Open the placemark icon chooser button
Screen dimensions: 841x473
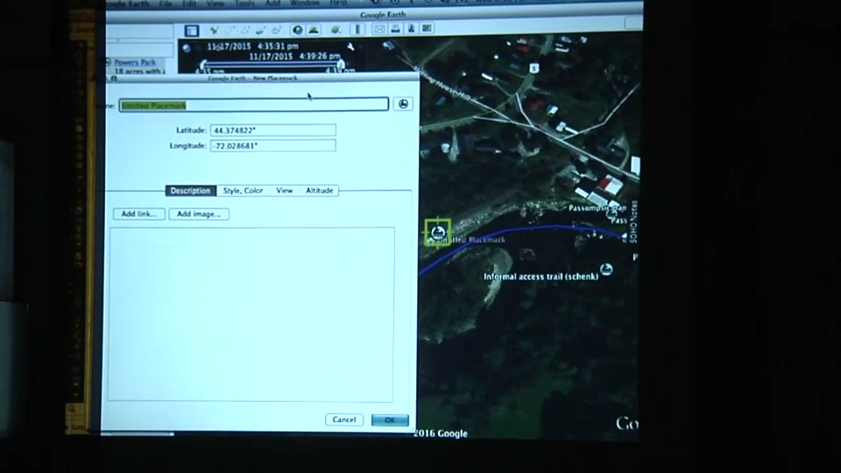tap(403, 104)
